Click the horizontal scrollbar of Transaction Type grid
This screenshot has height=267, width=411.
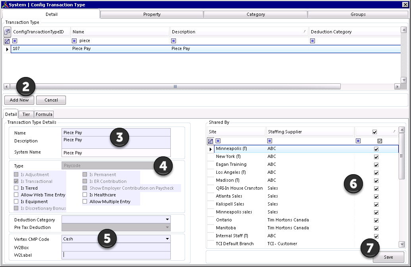[x=175, y=86]
